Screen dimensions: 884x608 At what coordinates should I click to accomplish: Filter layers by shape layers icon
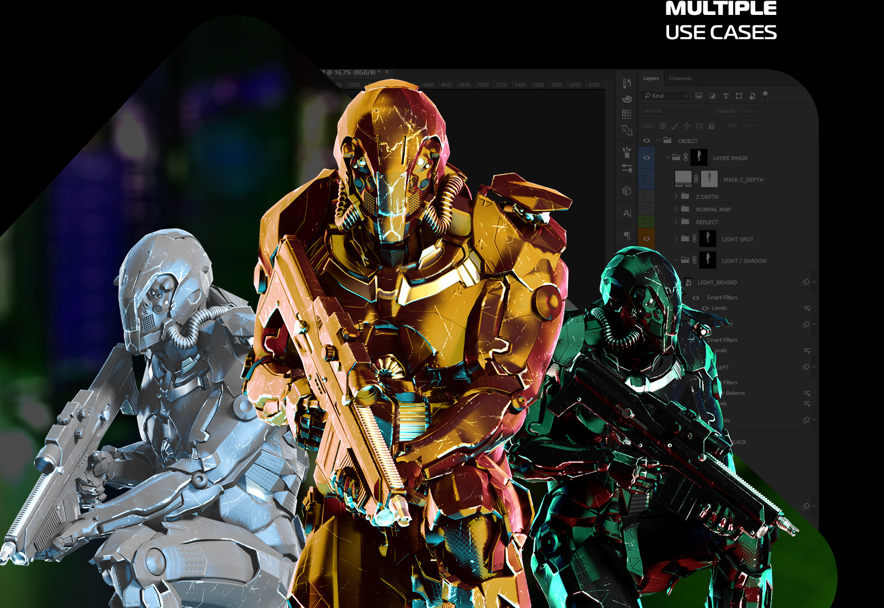click(x=739, y=96)
